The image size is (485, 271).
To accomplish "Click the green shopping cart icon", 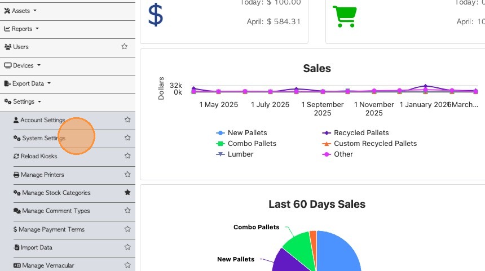I will tap(343, 16).
